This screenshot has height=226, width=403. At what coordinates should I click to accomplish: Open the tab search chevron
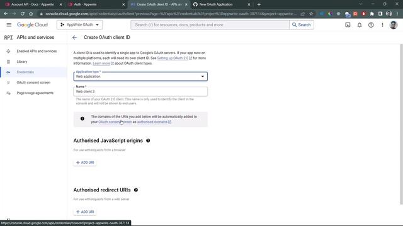(361, 4)
